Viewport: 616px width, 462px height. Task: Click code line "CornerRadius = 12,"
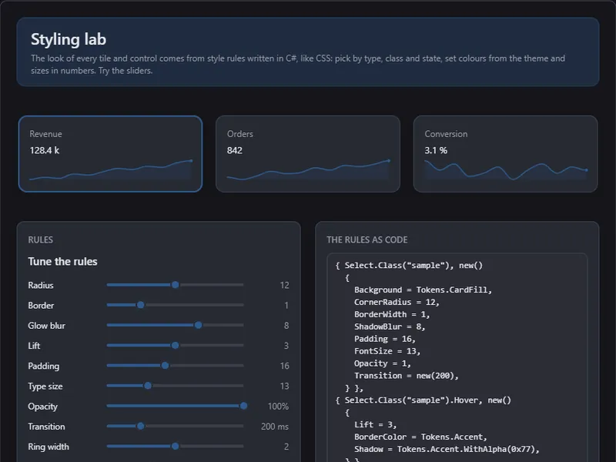coord(397,302)
